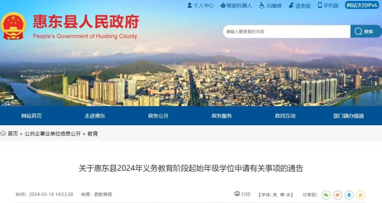The height and width of the screenshot is (203, 382).
Task: Open the 政务公开 navigation menu
Action: (158, 116)
